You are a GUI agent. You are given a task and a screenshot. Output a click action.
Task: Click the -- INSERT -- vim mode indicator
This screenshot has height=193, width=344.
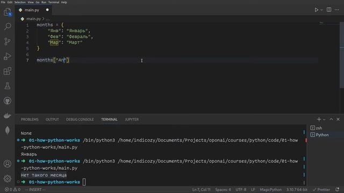click(x=35, y=189)
